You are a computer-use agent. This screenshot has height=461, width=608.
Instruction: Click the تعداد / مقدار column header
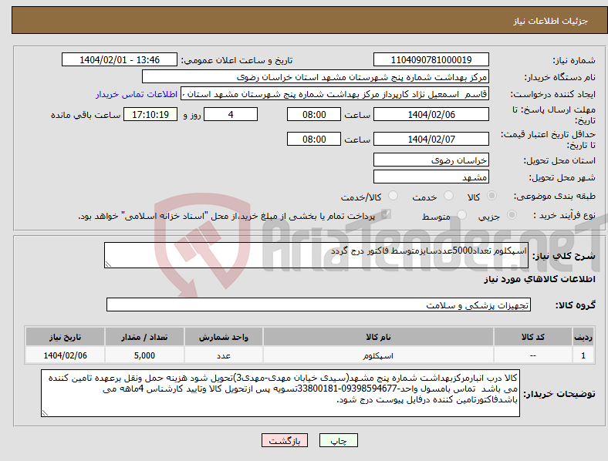tap(144, 337)
